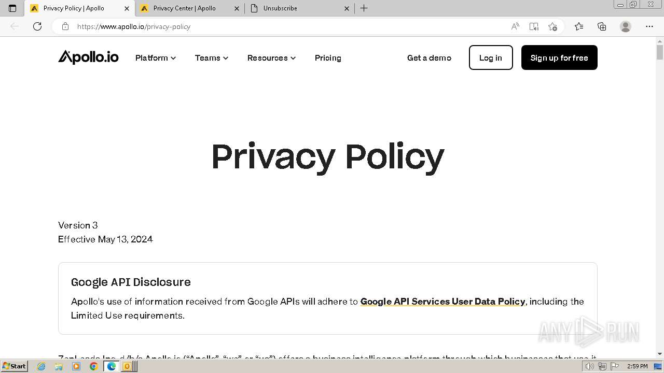Open Action Center flag tray icon
Viewport: 664px width, 373px height.
[614, 366]
